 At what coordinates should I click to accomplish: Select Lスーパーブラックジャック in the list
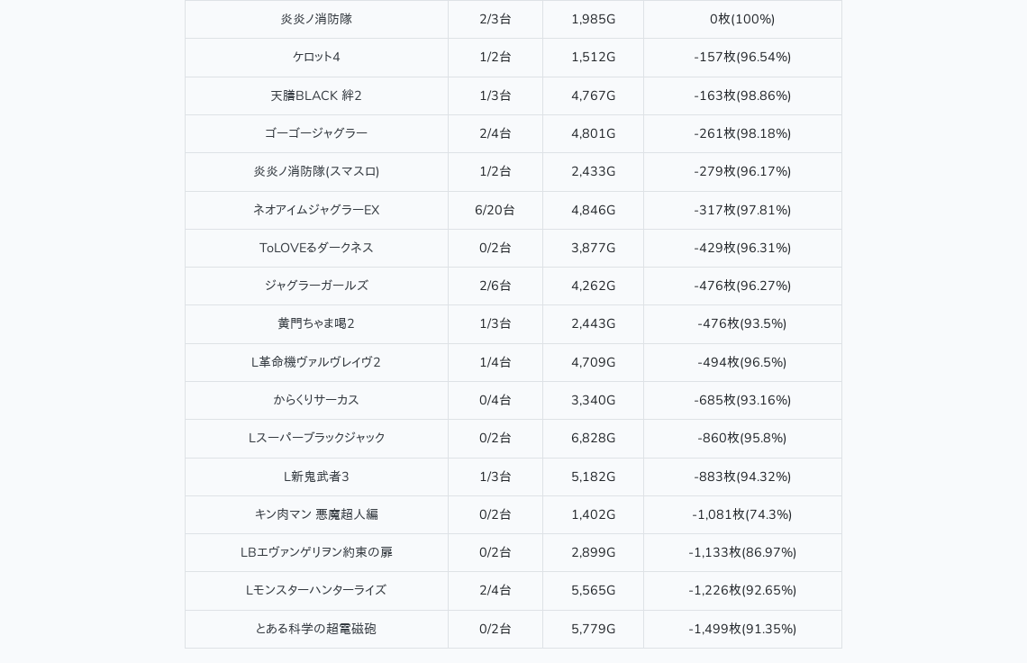[x=316, y=438]
